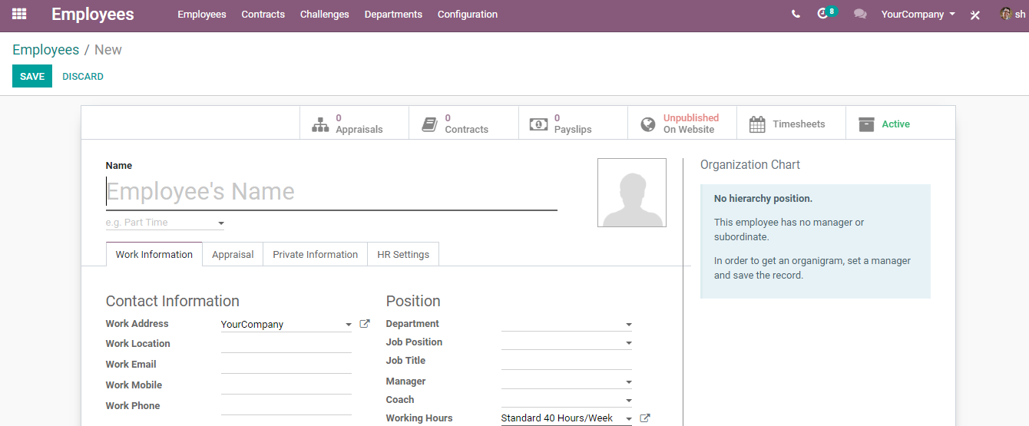Open the Timesheets stat button

(x=791, y=124)
